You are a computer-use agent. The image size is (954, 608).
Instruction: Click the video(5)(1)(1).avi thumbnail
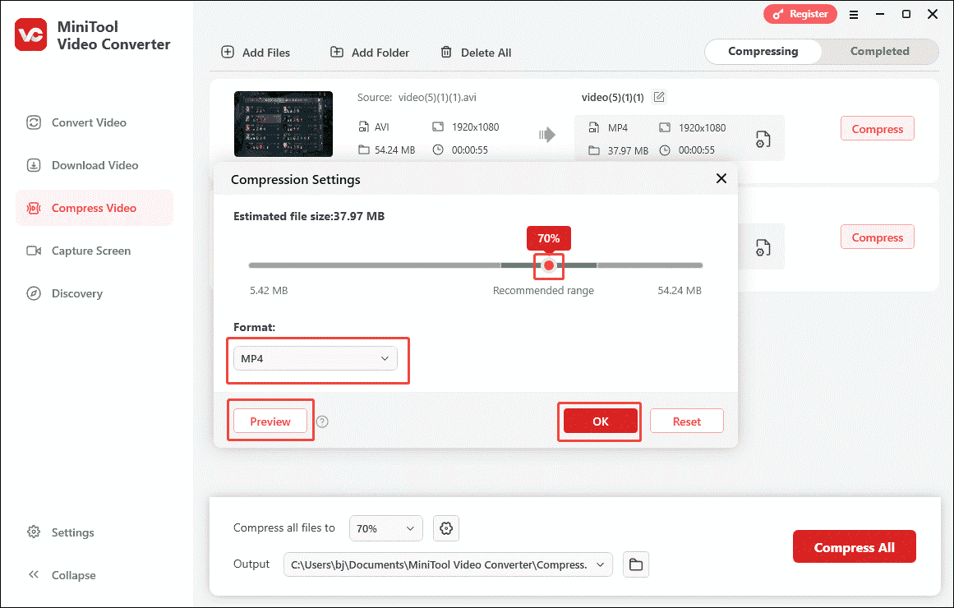click(x=283, y=124)
